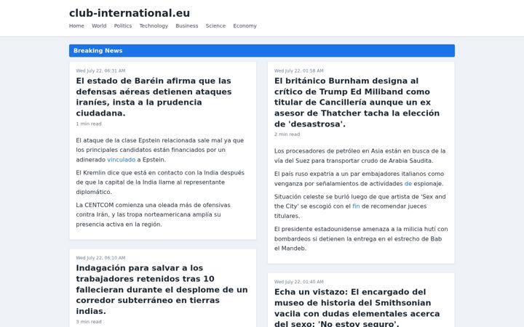Click the CENTCOM ofensivas contra Irán paragraph
Viewport: 524px width, 327px height.
point(153,214)
